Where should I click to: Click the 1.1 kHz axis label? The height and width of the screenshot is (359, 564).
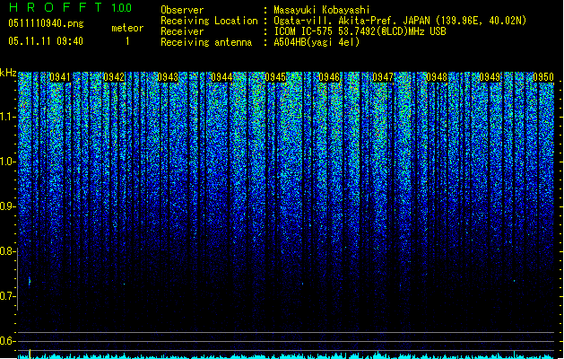coord(8,117)
